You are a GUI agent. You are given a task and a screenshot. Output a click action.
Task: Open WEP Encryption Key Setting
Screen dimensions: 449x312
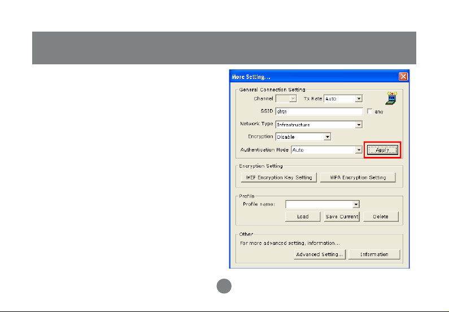(279, 177)
